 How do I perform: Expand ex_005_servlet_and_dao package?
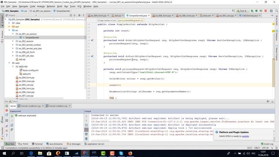coord(13,48)
